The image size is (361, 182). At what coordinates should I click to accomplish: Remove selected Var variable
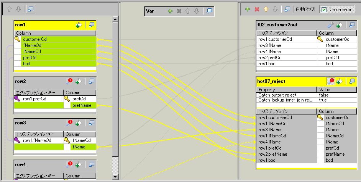click(x=179, y=11)
